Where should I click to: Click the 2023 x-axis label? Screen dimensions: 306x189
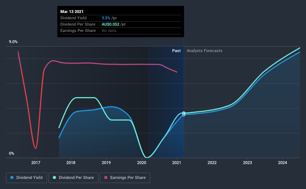(247, 163)
